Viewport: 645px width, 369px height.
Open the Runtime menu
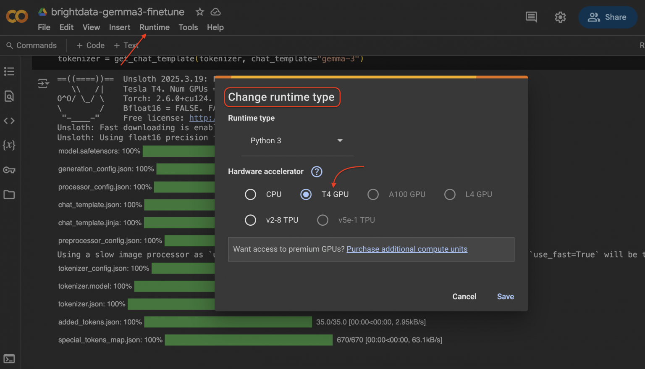(154, 27)
